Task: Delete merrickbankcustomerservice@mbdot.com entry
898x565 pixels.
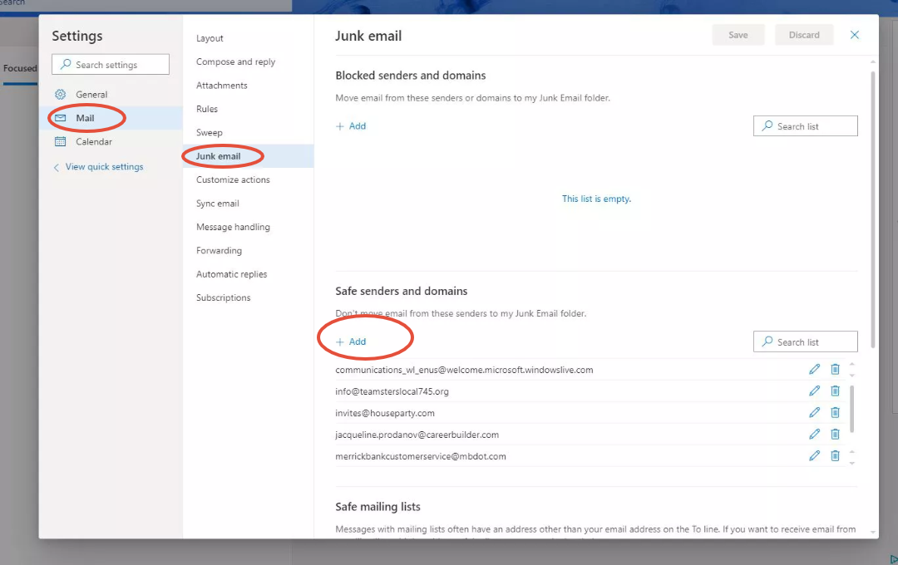Action: [835, 455]
